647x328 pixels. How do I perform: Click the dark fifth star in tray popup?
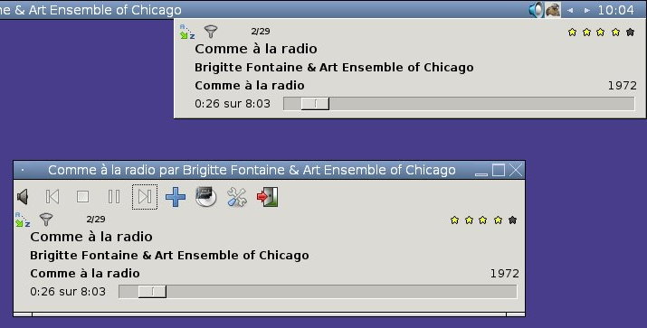[x=630, y=33]
